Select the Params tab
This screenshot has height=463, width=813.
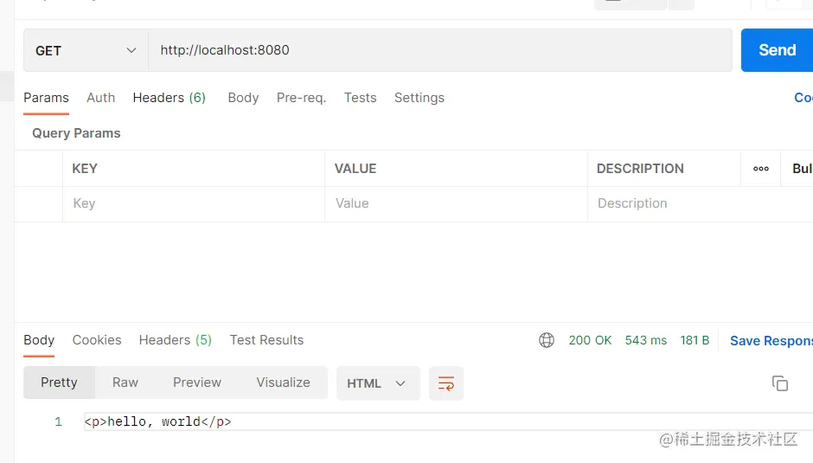[46, 98]
